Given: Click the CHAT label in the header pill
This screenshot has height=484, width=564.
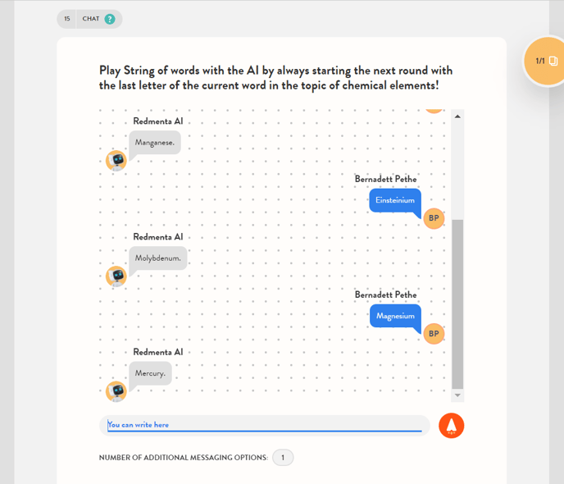Looking at the screenshot, I should coord(91,19).
